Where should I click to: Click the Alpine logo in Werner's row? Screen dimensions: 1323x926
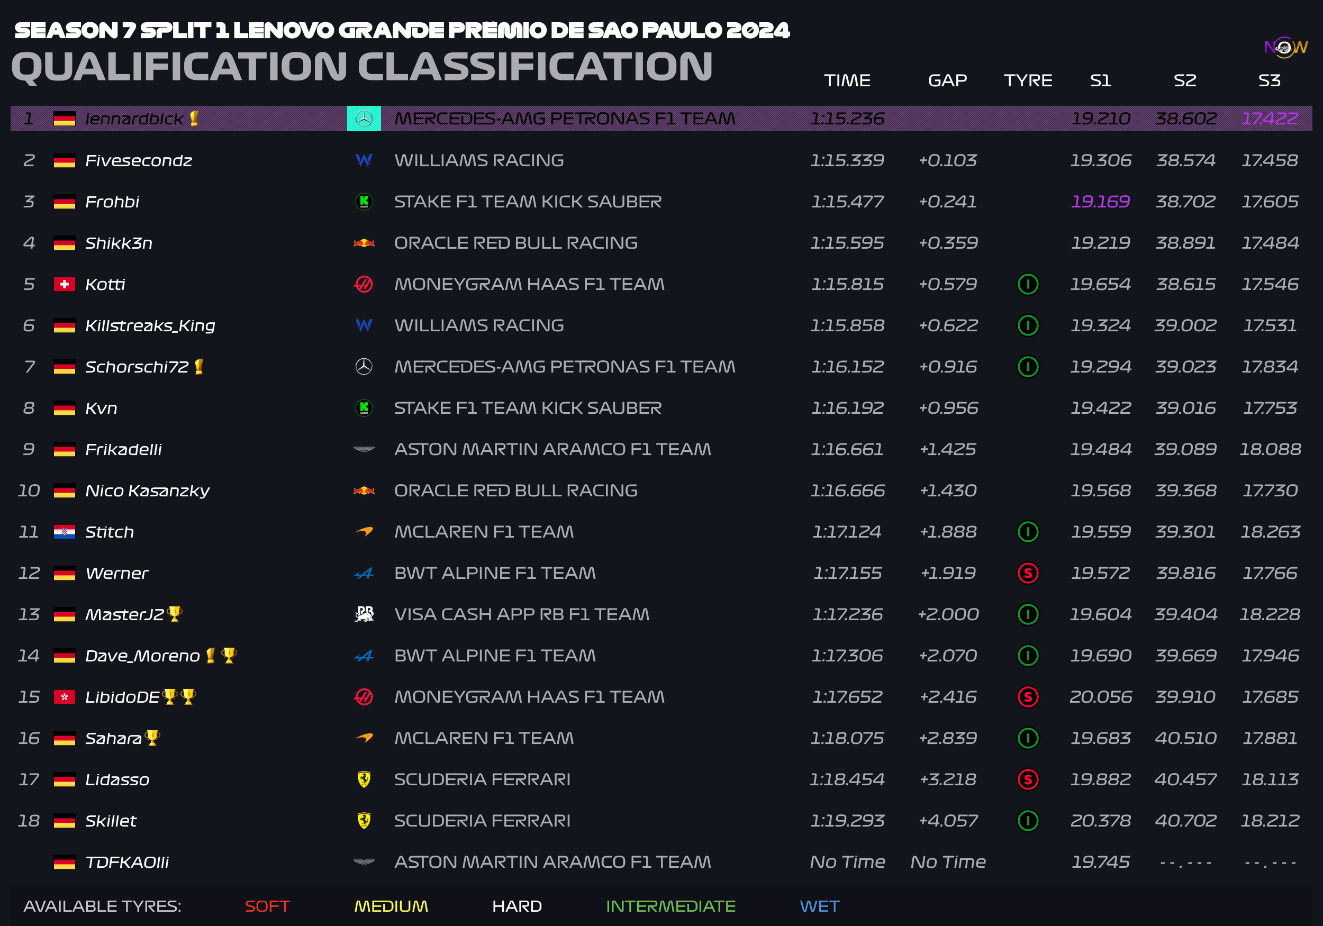364,574
